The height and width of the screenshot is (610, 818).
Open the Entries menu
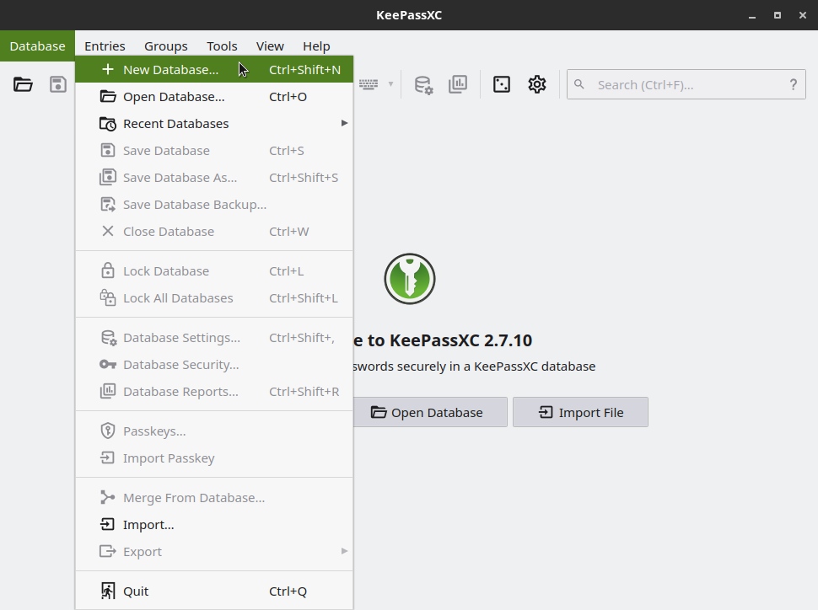[x=105, y=45]
